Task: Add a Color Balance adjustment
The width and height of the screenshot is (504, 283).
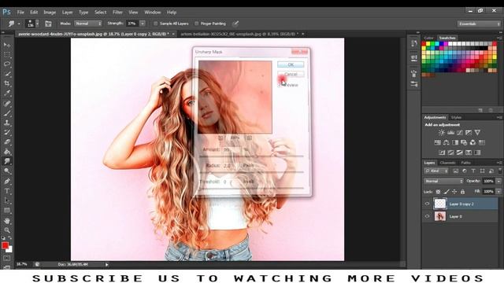Action: [447, 142]
